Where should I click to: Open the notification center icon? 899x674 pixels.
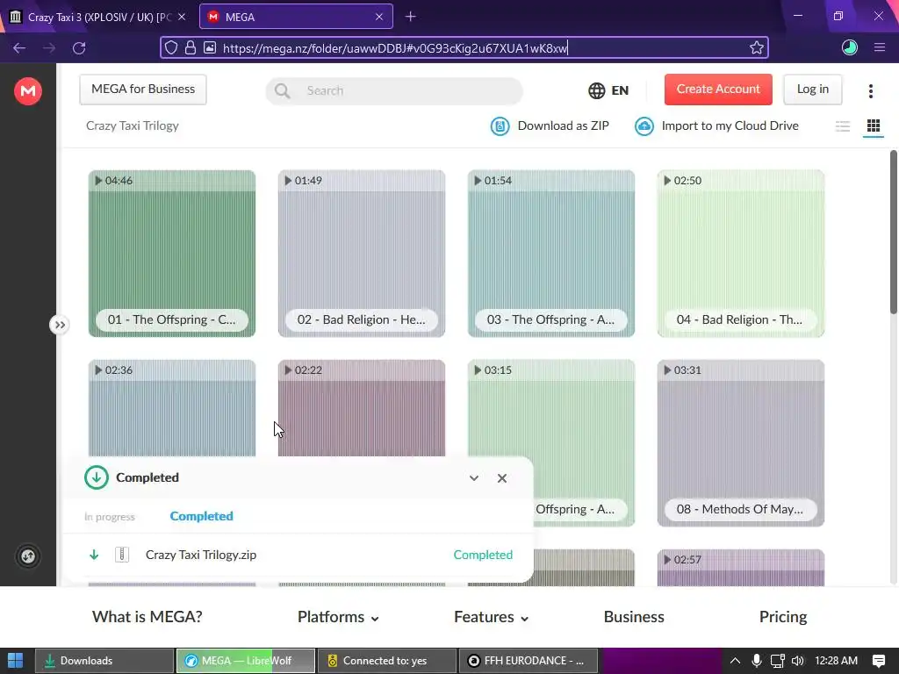(x=878, y=661)
